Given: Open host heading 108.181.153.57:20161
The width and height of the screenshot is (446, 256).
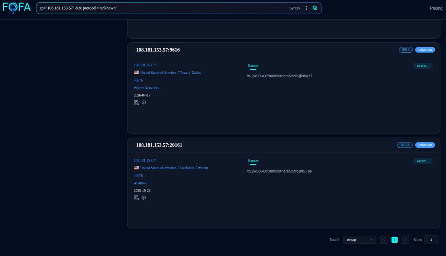Looking at the screenshot, I should tap(159, 145).
